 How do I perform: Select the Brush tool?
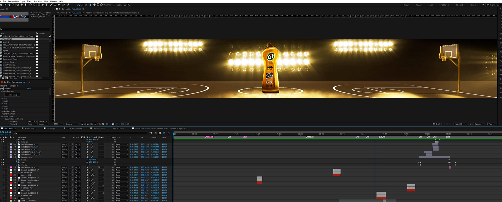[51, 5]
